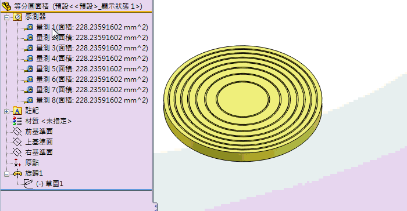
Task: Select the 前基準面 front plane label
Action: point(39,132)
